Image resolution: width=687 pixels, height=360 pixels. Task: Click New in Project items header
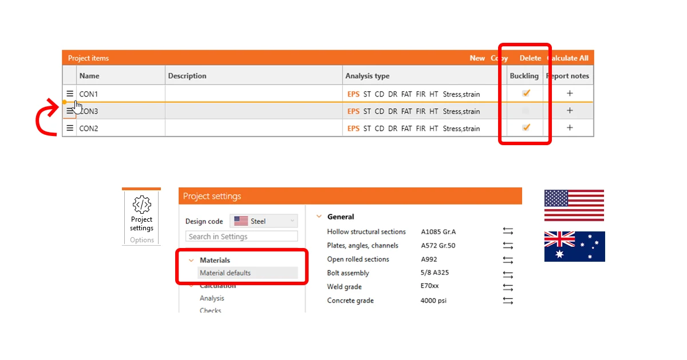[x=477, y=58]
